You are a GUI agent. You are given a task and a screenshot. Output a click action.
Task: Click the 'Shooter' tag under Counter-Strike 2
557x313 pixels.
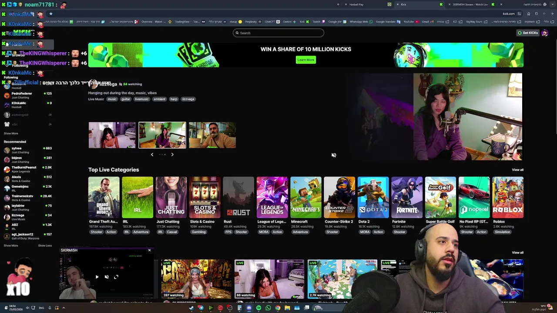point(332,232)
